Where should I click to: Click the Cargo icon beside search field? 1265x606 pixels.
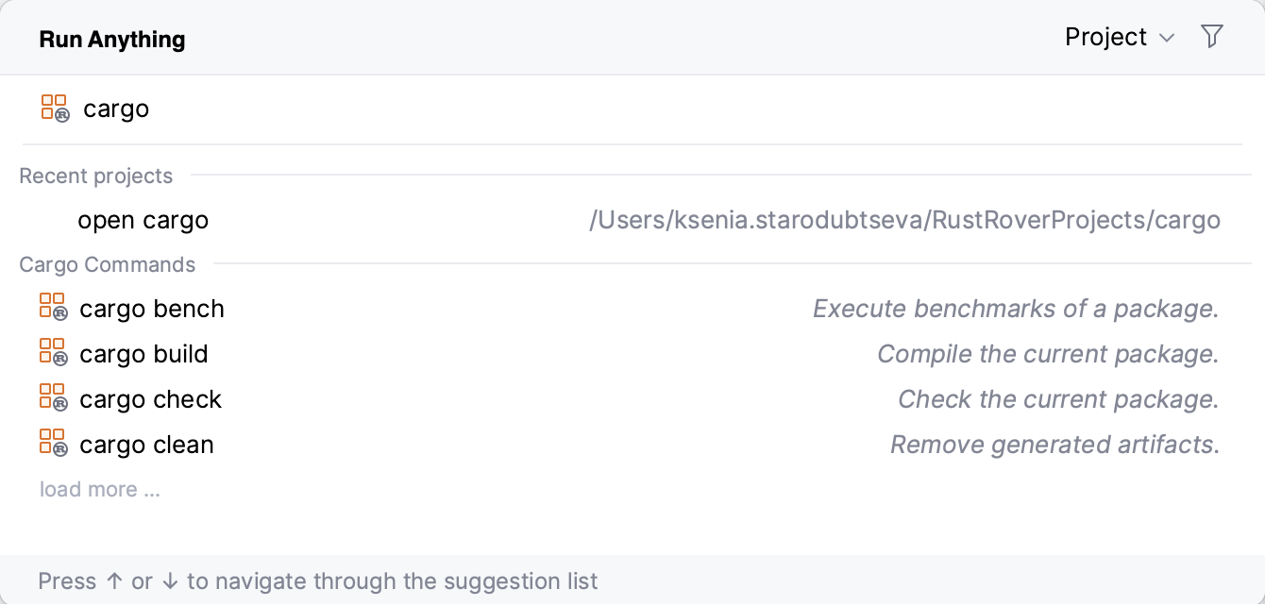click(x=55, y=109)
